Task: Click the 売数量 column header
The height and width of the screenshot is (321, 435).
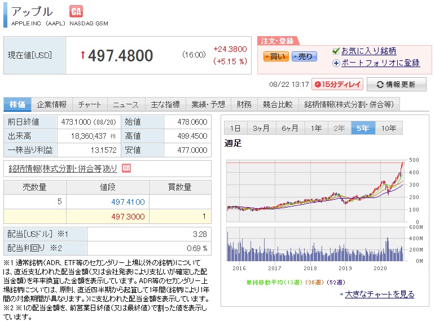Action: (x=34, y=187)
